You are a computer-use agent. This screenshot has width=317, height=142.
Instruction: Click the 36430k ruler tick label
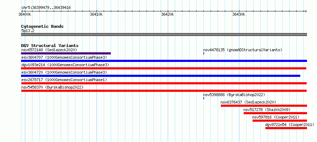click(239, 14)
